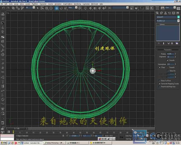The image size is (181, 145).
Task: Open the Curve Editor icon
Action: coord(147,8)
